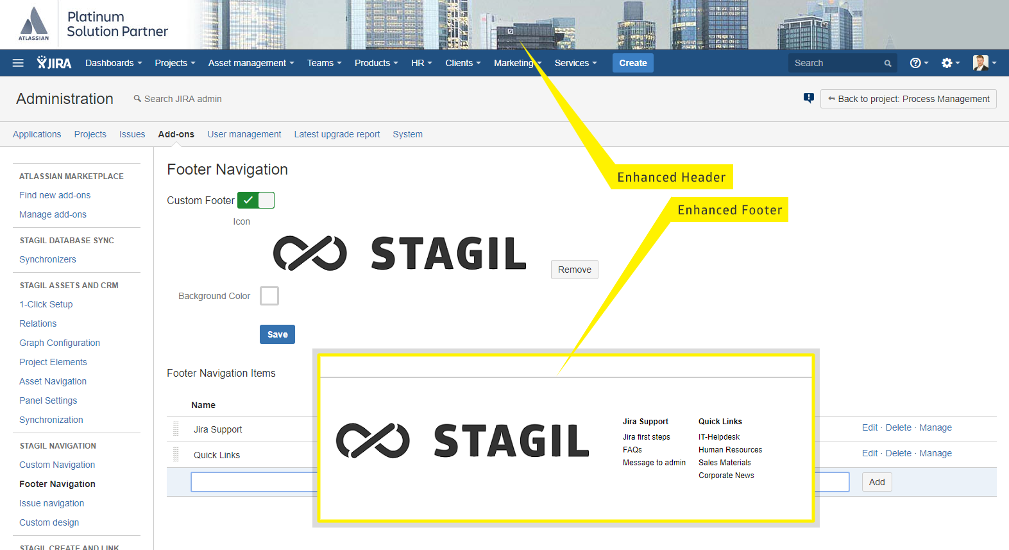This screenshot has width=1009, height=550.
Task: Expand the Projects dropdown menu
Action: [x=175, y=63]
